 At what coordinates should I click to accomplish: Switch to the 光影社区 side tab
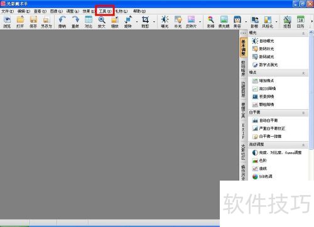click(x=244, y=152)
